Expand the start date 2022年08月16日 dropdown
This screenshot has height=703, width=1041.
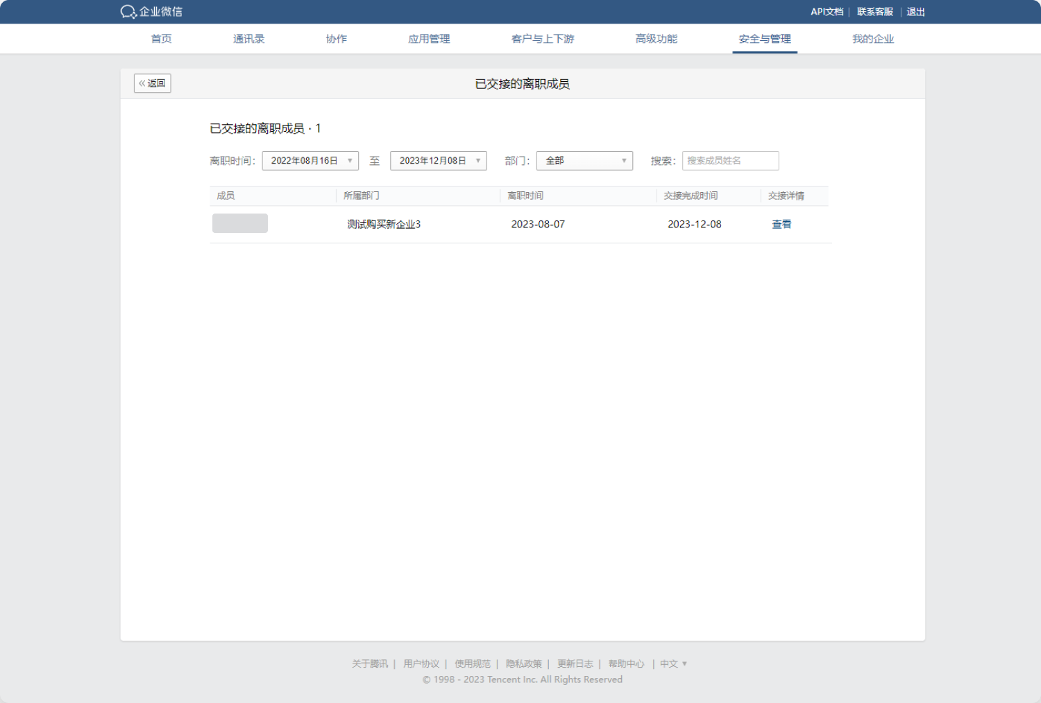[x=310, y=161]
